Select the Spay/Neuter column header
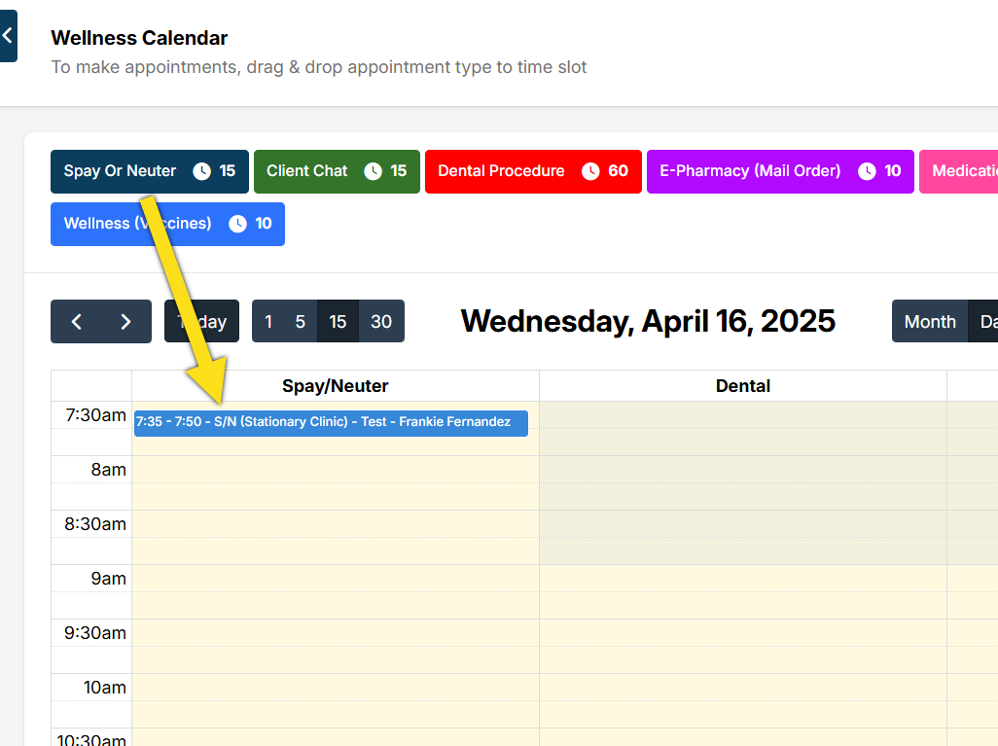The width and height of the screenshot is (998, 746). click(x=335, y=386)
